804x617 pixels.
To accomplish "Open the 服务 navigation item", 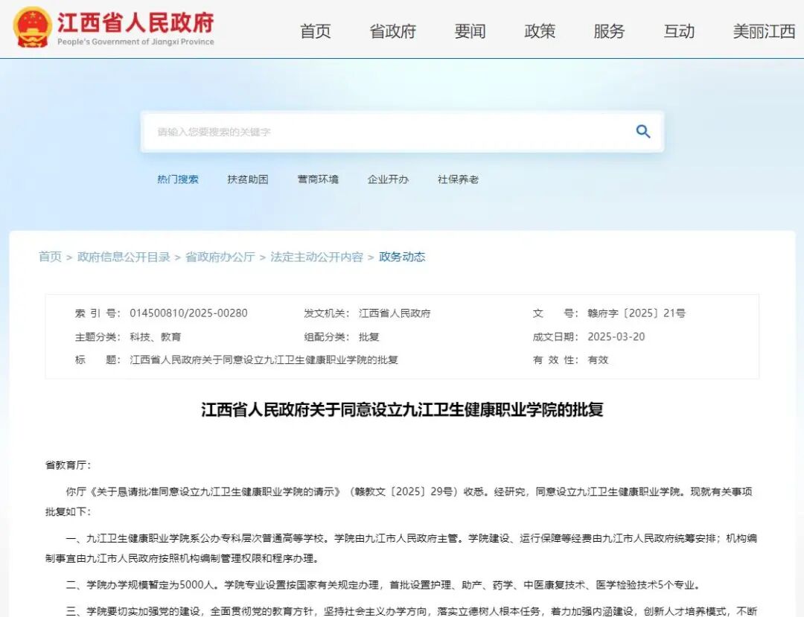I will click(x=609, y=31).
